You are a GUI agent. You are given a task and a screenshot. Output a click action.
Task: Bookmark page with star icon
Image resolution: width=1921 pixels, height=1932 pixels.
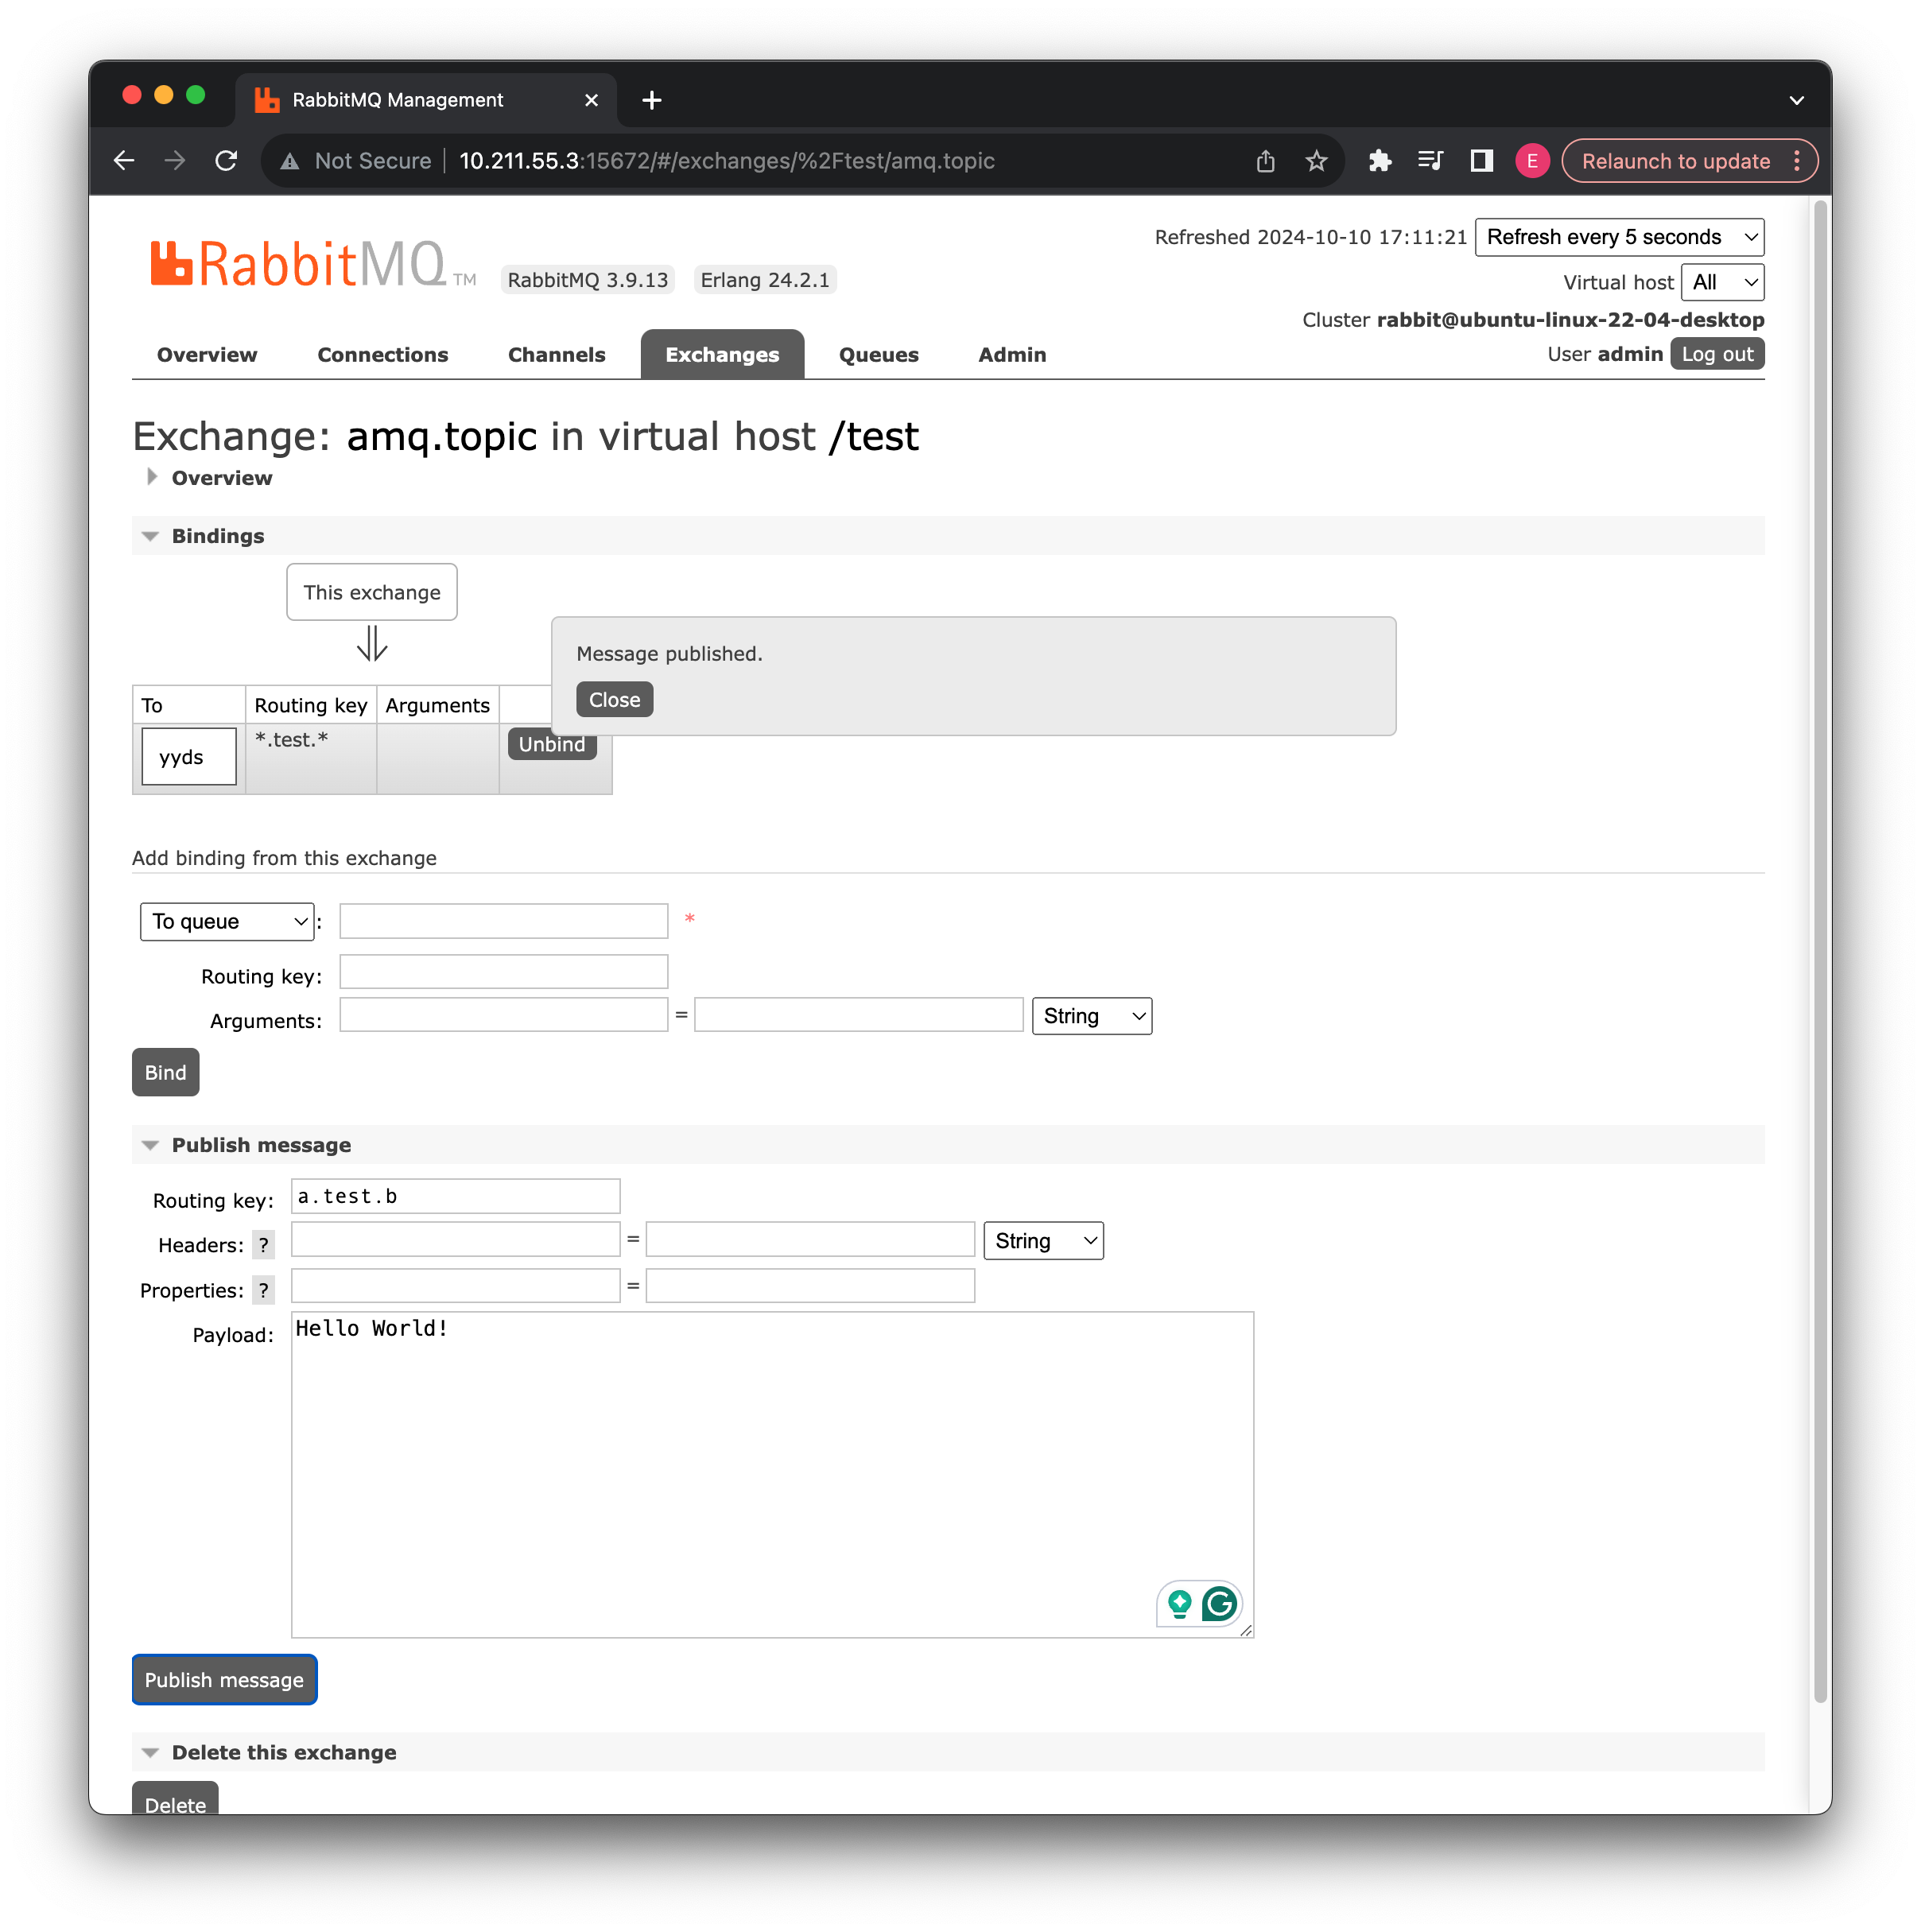(x=1316, y=161)
